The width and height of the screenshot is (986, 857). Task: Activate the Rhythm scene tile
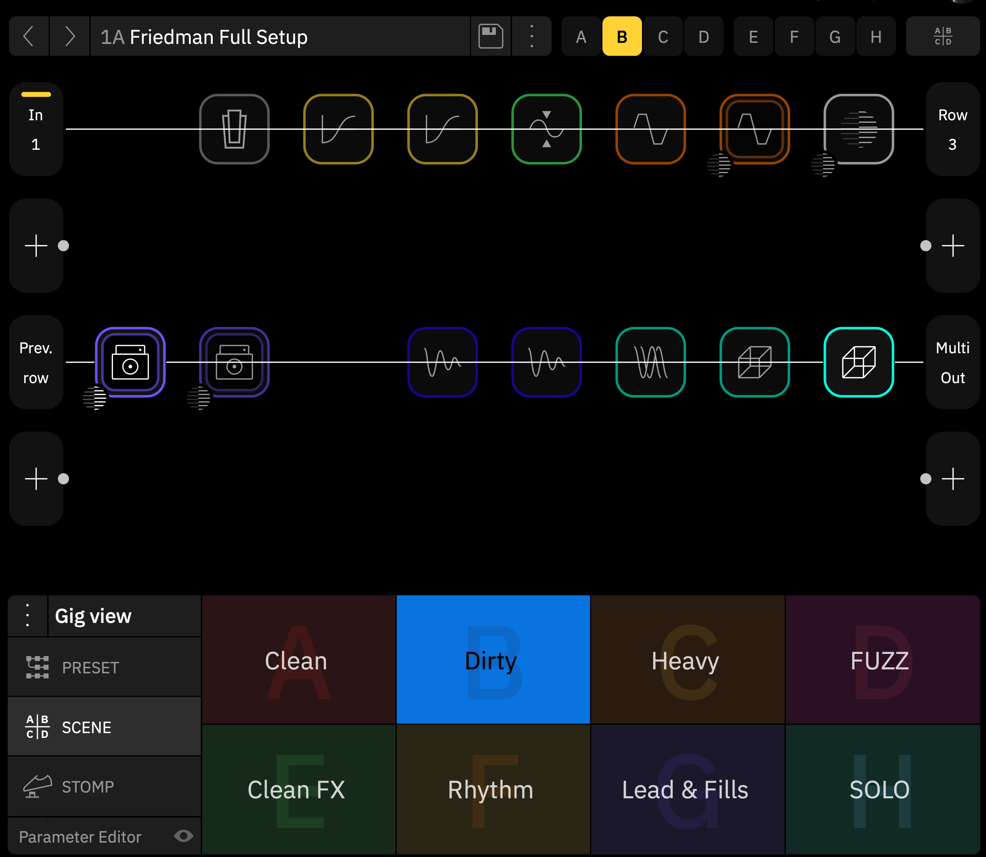[x=493, y=789]
